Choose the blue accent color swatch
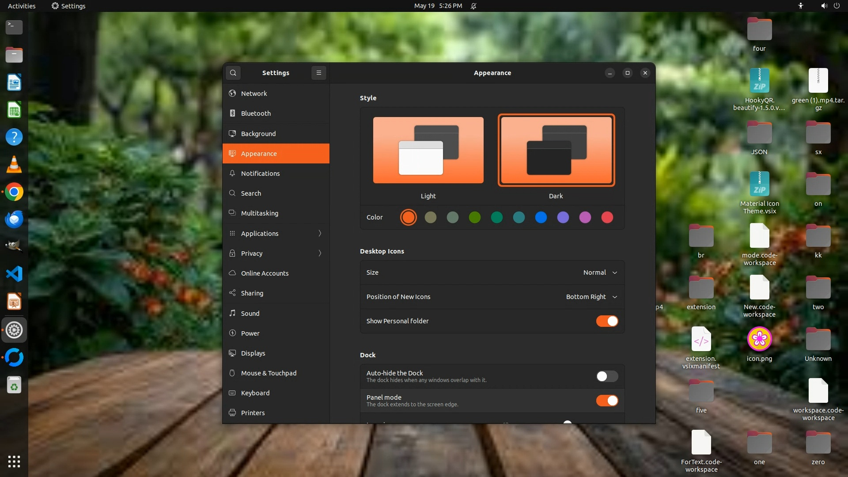 (541, 217)
